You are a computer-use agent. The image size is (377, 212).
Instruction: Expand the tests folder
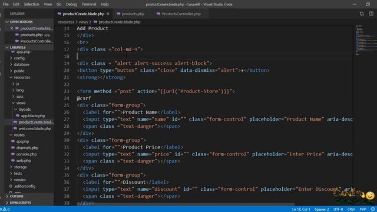18,173
